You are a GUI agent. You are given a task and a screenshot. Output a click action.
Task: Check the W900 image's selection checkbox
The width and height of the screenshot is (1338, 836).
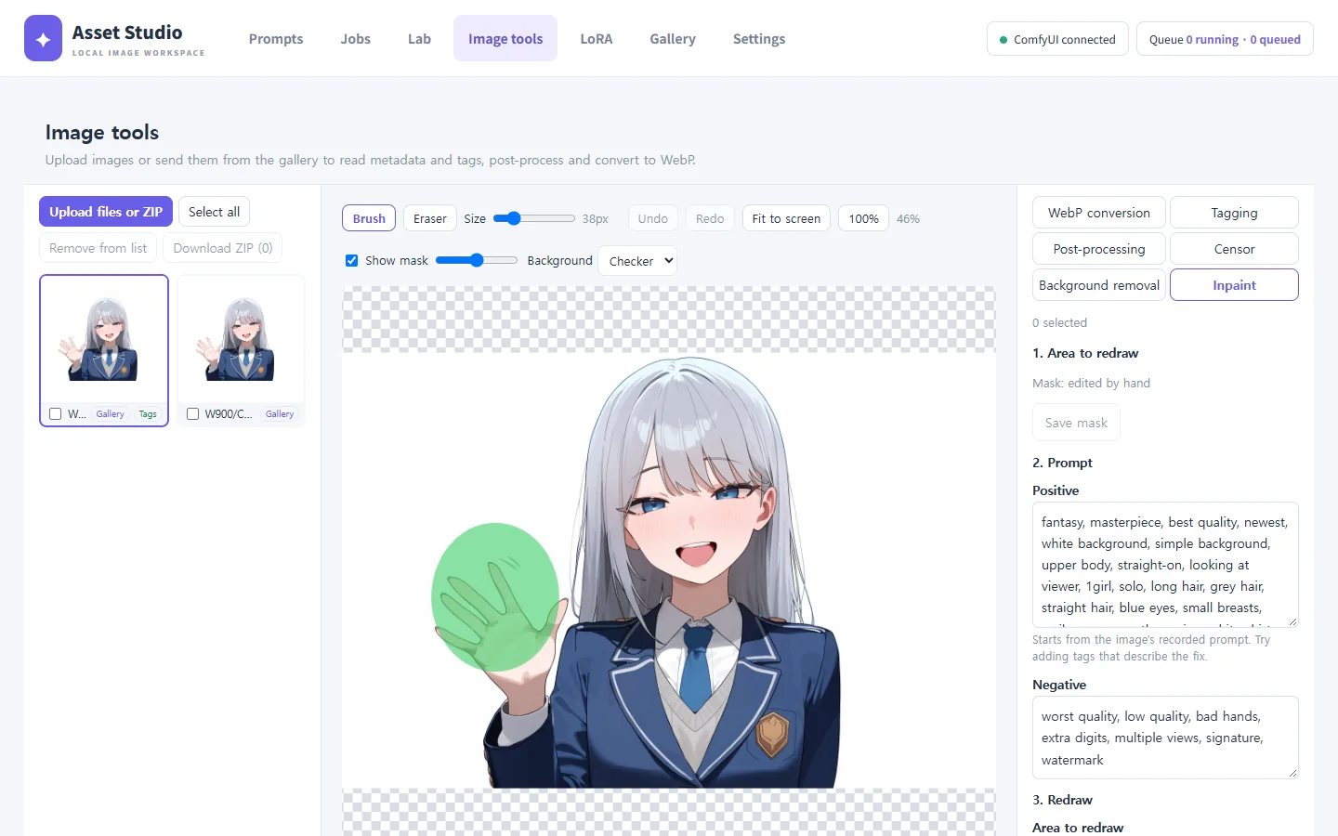pyautogui.click(x=192, y=414)
